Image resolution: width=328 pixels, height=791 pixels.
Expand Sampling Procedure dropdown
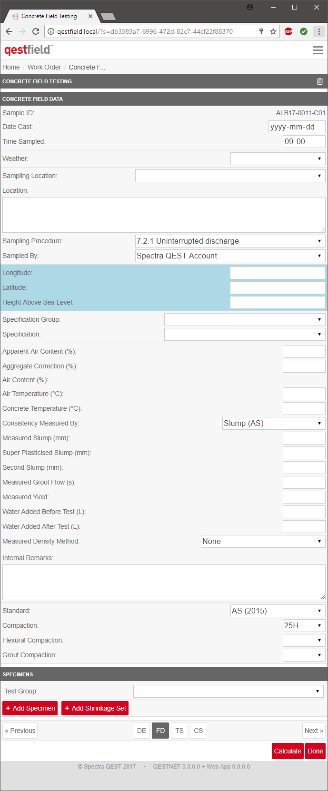click(230, 241)
